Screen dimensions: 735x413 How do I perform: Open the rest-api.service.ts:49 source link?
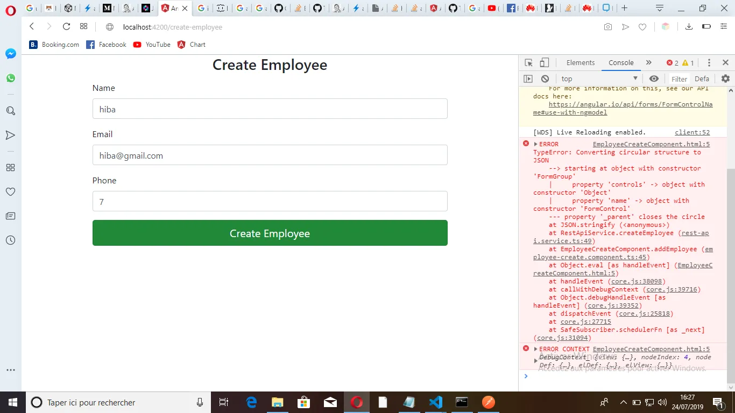[621, 237]
